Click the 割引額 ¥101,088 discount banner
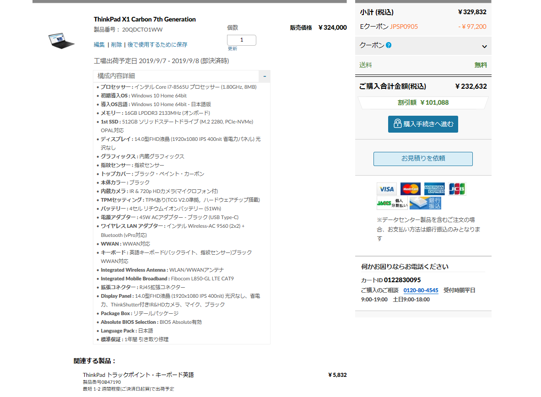541x397 pixels. coord(423,102)
